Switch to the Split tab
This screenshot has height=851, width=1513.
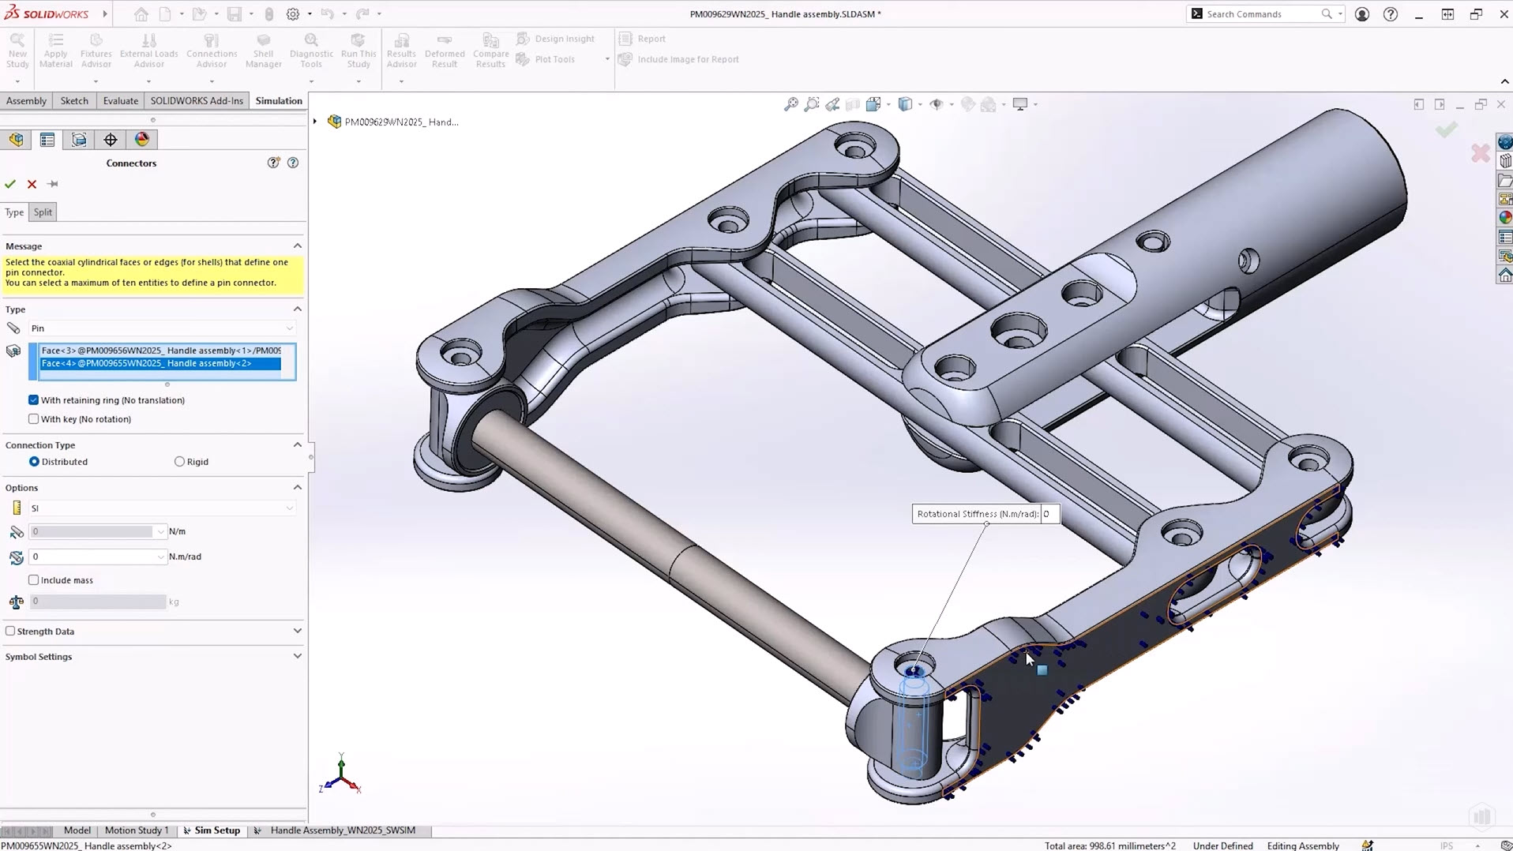[x=43, y=212]
